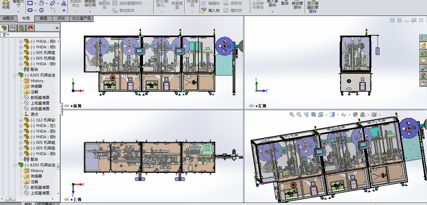
Task: Open Appearances and Scenes task pane icon
Action: pyautogui.click(x=424, y=76)
